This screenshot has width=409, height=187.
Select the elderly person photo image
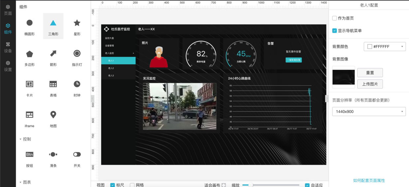(159, 57)
